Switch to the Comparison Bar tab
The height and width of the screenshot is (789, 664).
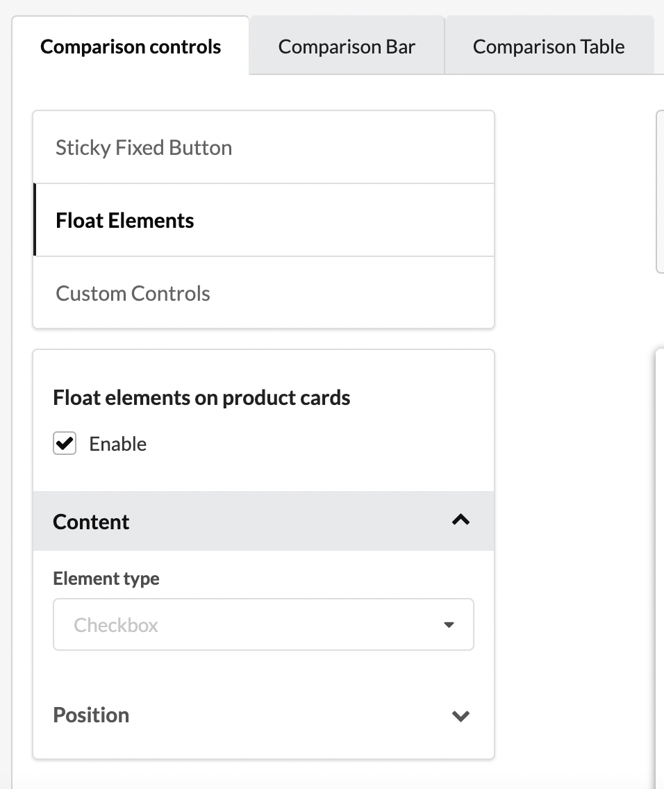click(347, 47)
